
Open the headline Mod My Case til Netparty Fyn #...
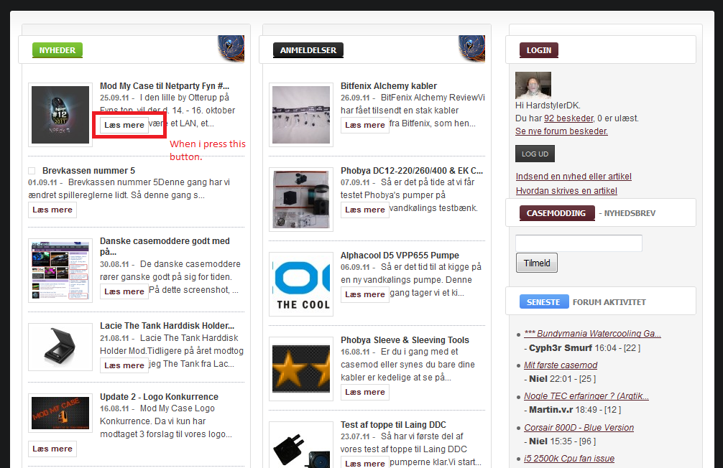165,85
